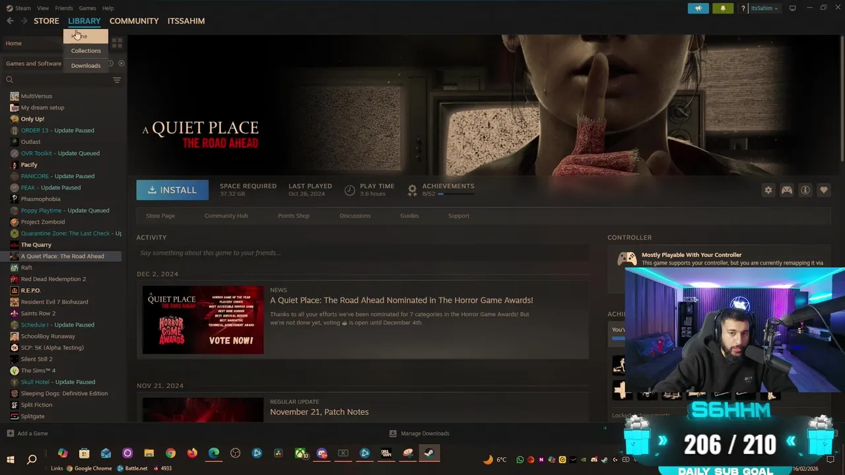Open the Points Shop link
Screen dimensions: 845x475
(x=294, y=216)
